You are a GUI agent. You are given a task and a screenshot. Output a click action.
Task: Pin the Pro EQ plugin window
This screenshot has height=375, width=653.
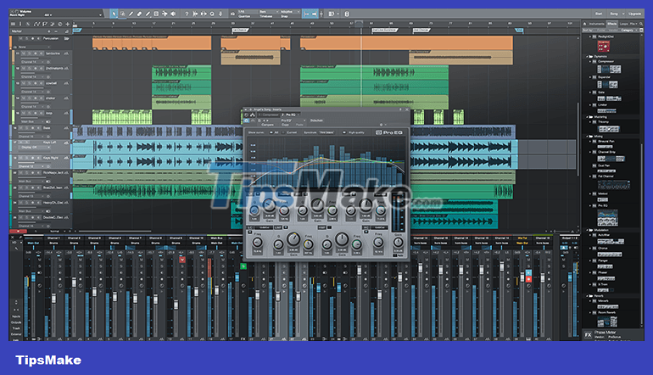click(x=400, y=109)
